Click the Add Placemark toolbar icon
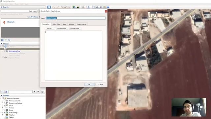 [54, 7]
